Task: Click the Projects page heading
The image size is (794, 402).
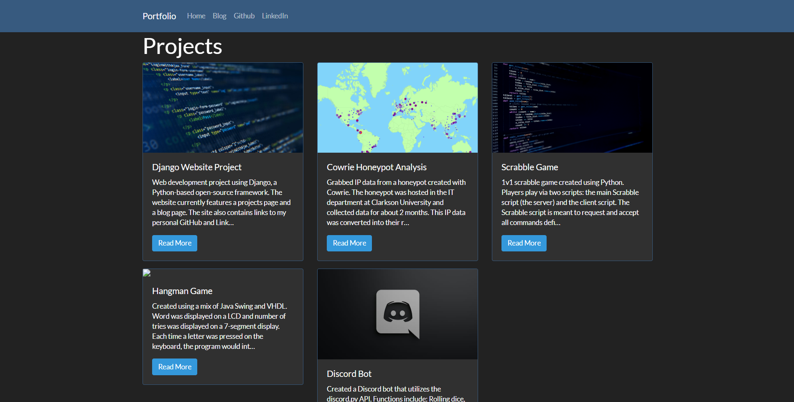Action: coord(183,46)
